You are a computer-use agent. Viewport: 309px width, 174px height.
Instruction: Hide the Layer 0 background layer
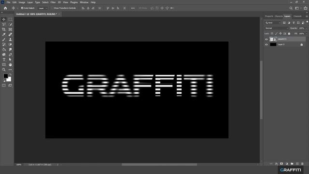coord(266,44)
